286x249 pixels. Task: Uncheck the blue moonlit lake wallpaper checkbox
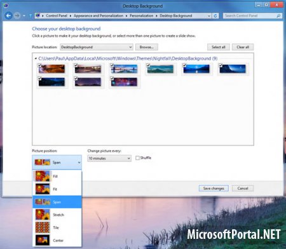coord(184,65)
